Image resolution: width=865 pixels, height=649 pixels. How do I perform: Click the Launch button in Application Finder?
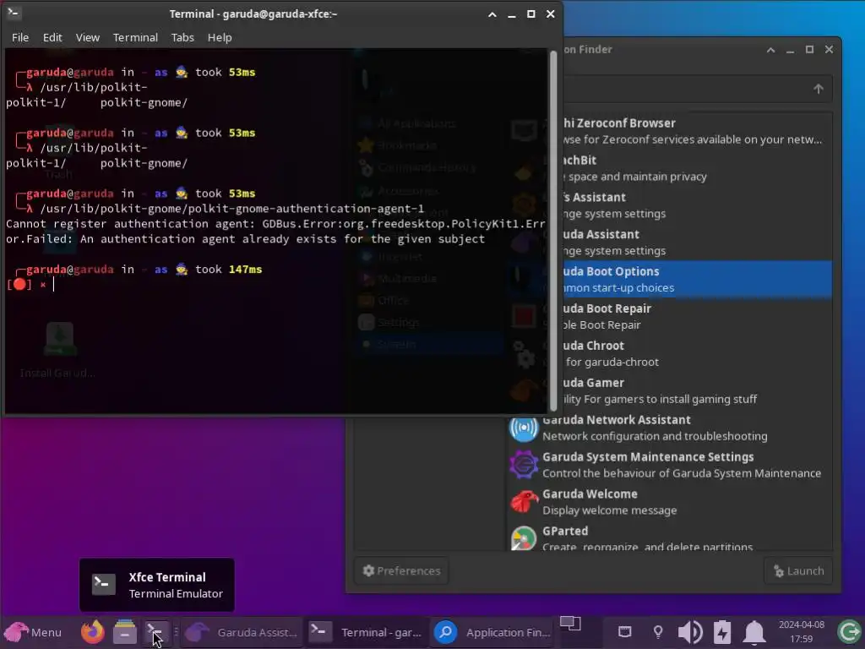[799, 570]
